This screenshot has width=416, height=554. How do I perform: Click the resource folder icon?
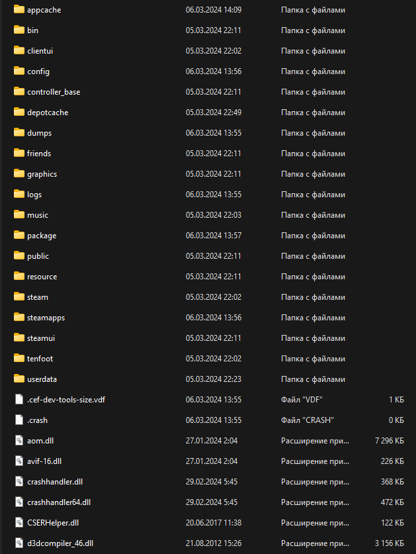pos(19,276)
